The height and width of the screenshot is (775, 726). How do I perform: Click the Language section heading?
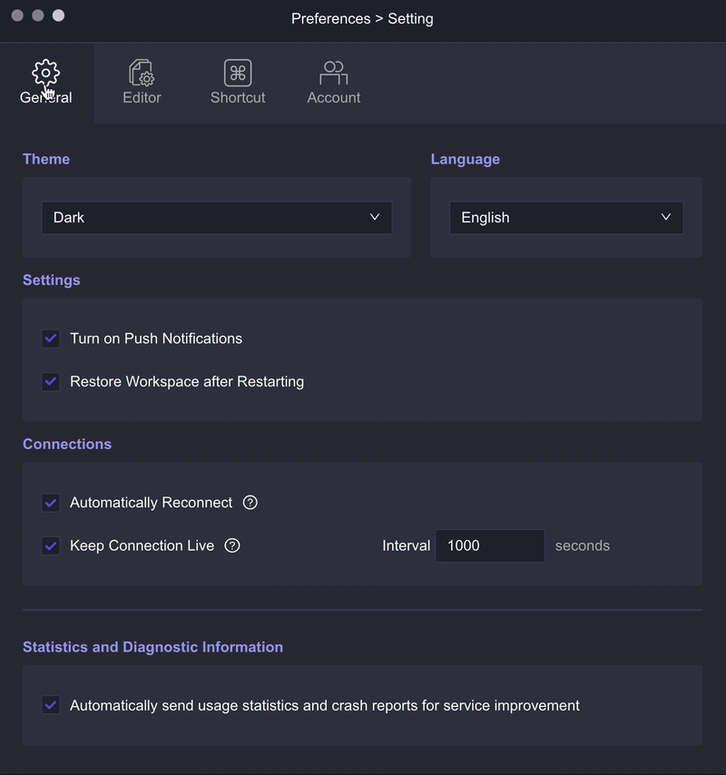[465, 159]
